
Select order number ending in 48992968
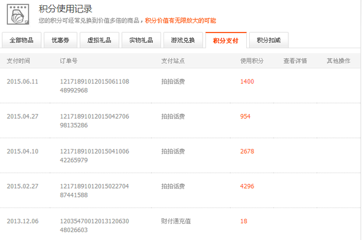(x=95, y=86)
